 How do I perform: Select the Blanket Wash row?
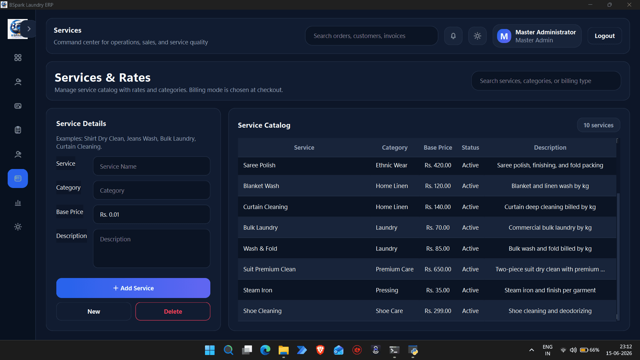point(427,186)
